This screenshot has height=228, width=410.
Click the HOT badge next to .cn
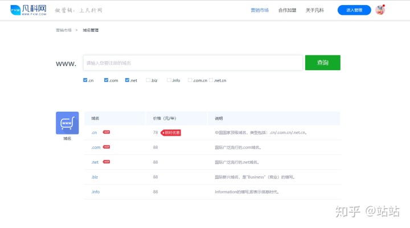coord(106,132)
